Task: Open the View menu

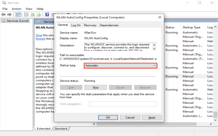Action: (29, 9)
